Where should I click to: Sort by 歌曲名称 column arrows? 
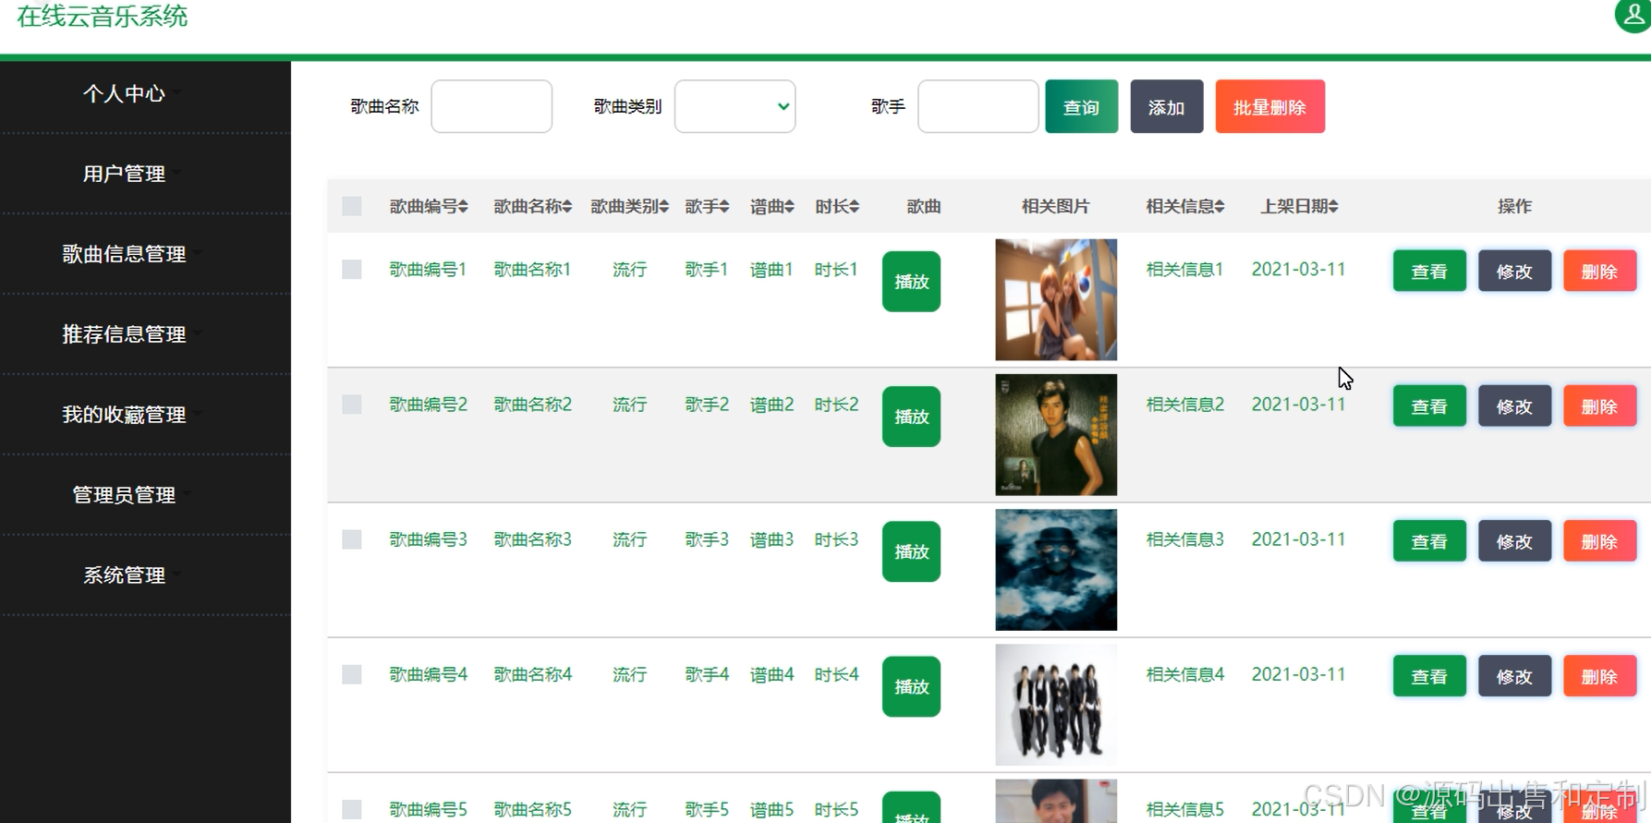567,207
